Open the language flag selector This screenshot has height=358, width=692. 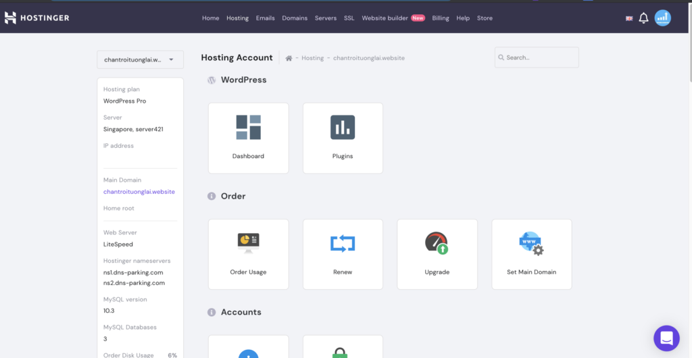pyautogui.click(x=629, y=18)
